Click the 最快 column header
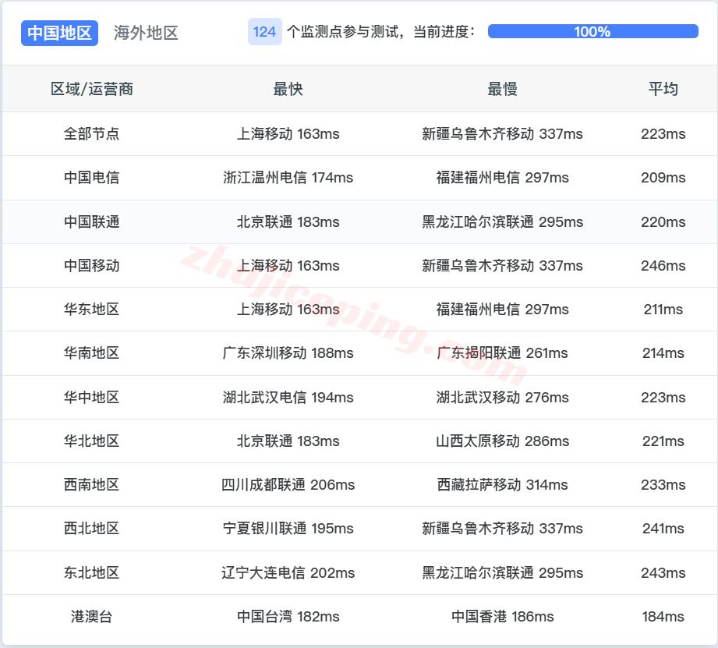This screenshot has width=718, height=648. pos(288,89)
